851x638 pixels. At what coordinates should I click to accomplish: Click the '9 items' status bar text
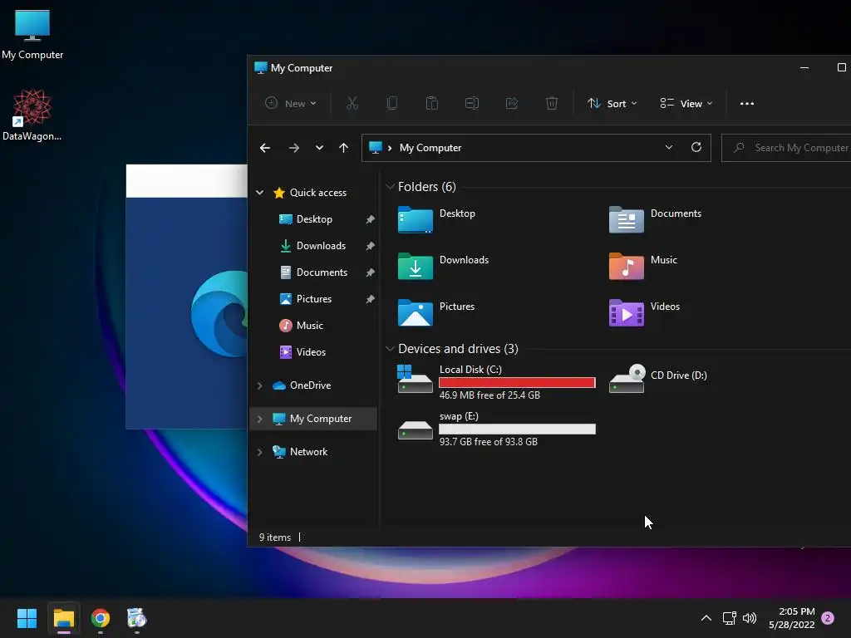(274, 537)
